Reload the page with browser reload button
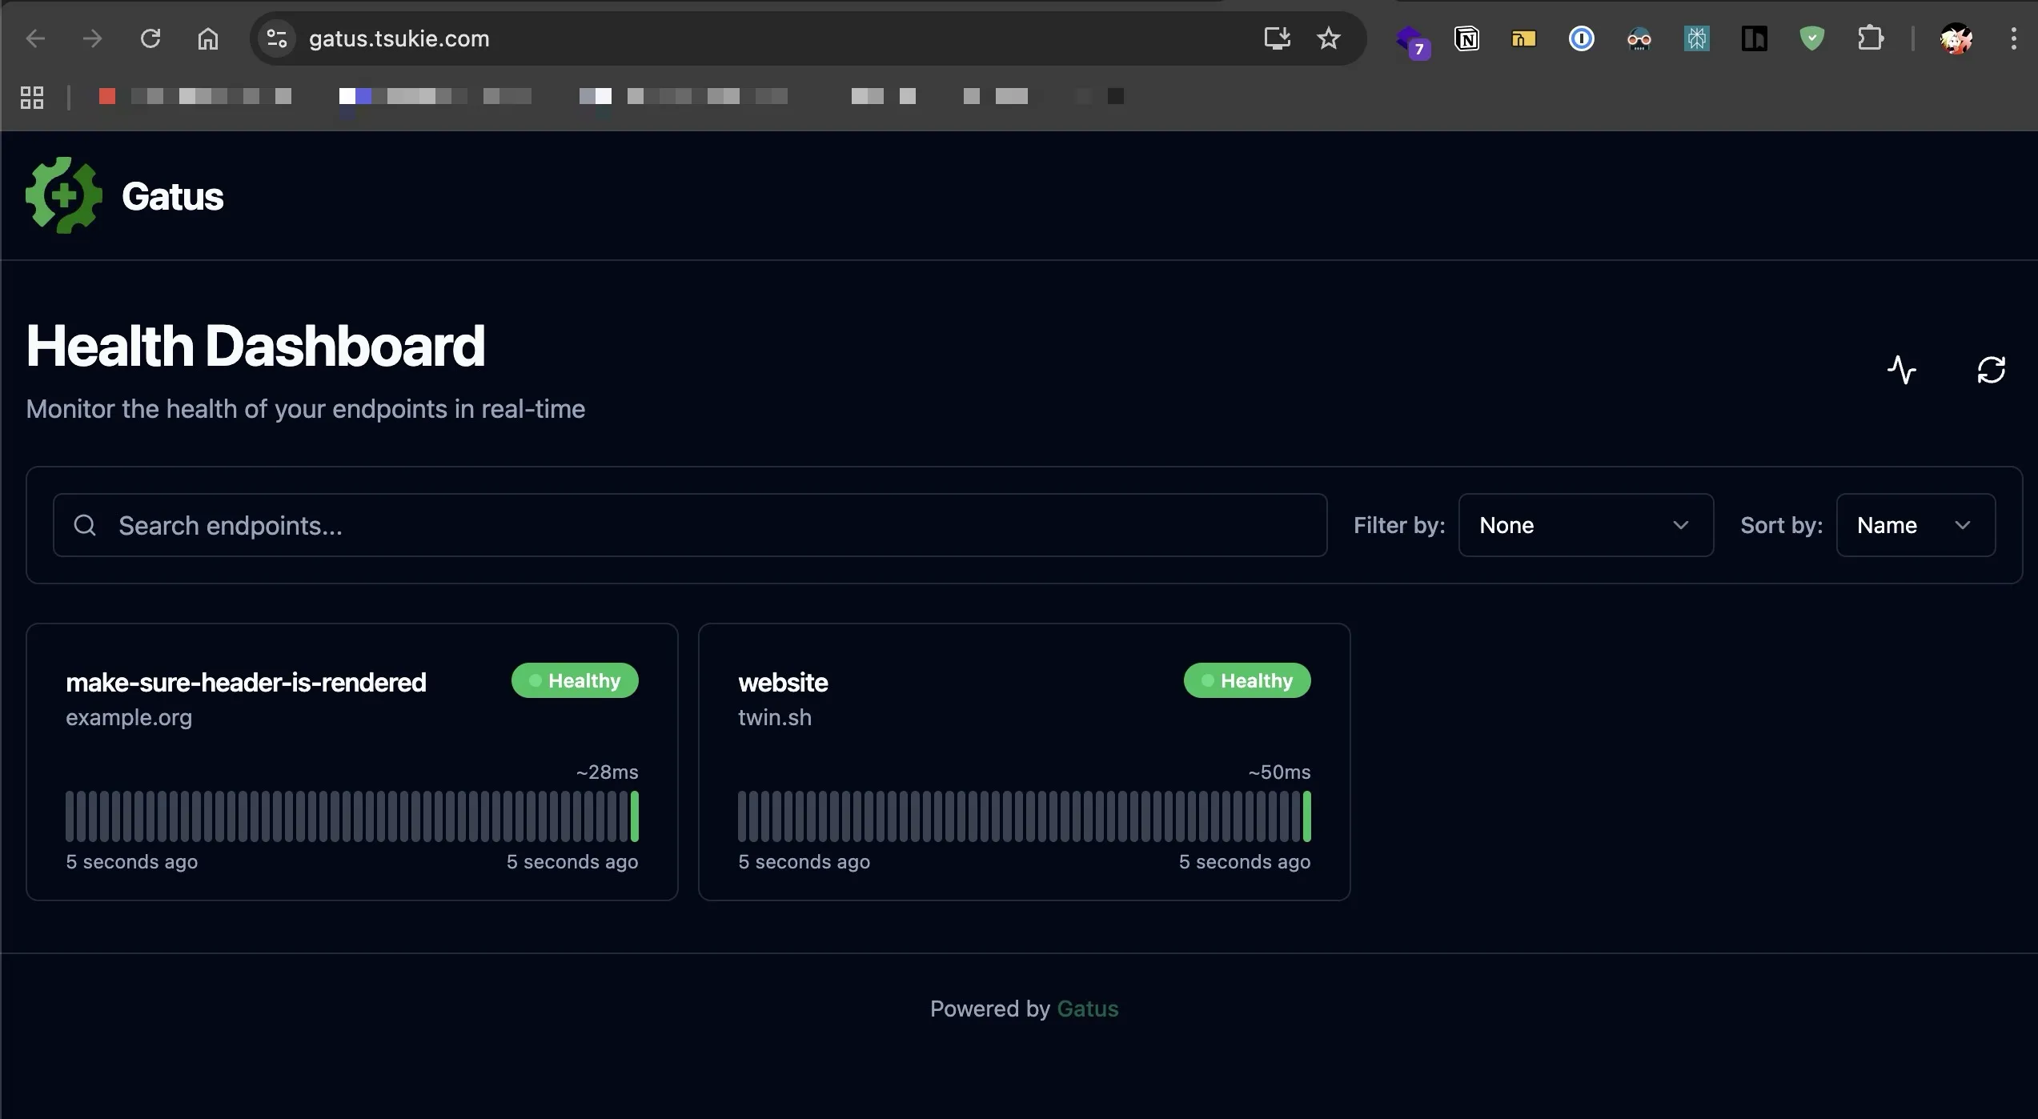Image resolution: width=2038 pixels, height=1119 pixels. pos(150,38)
